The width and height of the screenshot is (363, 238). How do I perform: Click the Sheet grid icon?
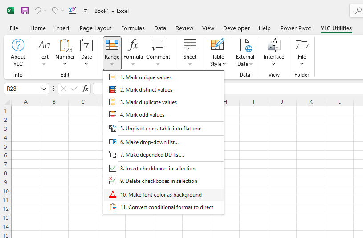190,45
